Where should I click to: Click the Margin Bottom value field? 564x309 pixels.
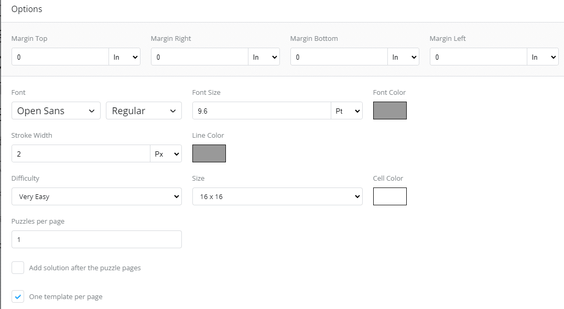pos(339,57)
